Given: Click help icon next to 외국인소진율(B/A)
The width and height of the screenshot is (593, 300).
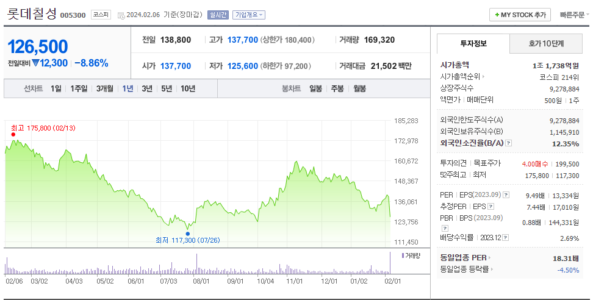Looking at the screenshot, I should pos(509,143).
